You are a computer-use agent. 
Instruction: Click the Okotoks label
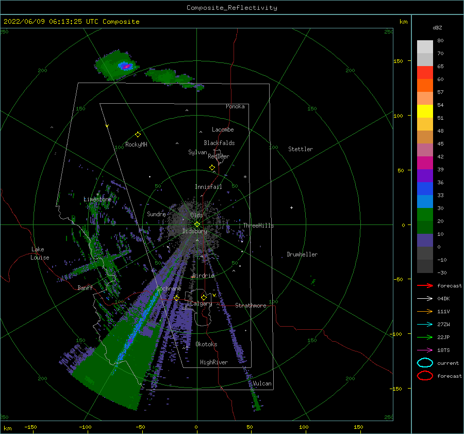point(206,344)
